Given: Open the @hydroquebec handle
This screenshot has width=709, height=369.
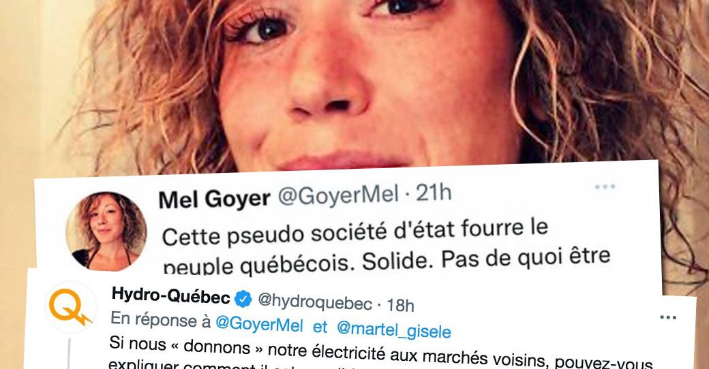Looking at the screenshot, I should click(x=315, y=301).
